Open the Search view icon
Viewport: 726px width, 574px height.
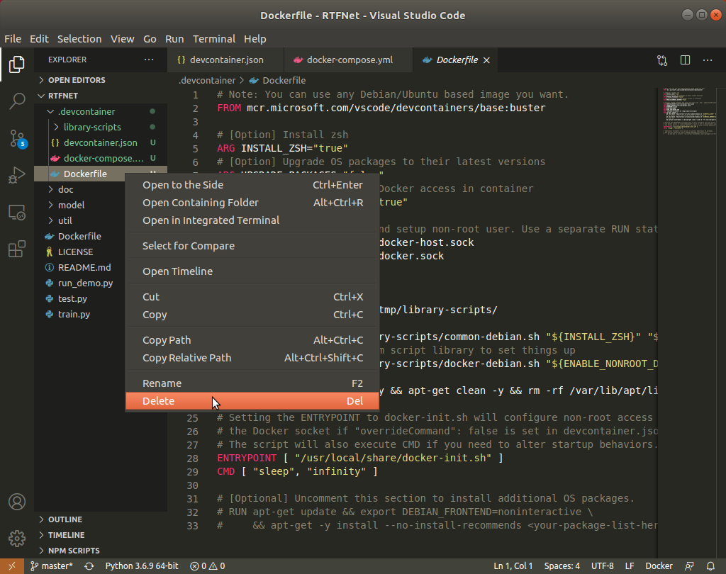pyautogui.click(x=17, y=101)
